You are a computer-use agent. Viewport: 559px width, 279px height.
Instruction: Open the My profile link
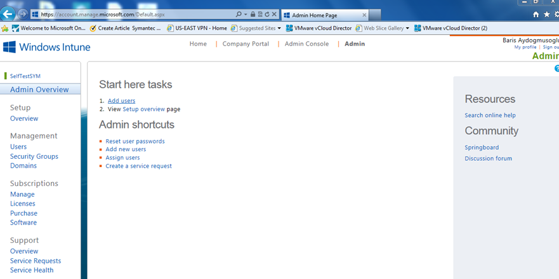pyautogui.click(x=525, y=47)
